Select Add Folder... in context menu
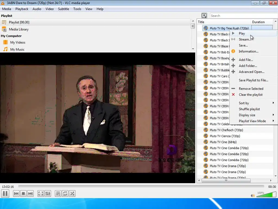Image resolution: width=278 pixels, height=209 pixels. click(x=254, y=66)
